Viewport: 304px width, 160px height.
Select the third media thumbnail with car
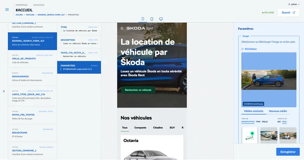tap(288, 135)
